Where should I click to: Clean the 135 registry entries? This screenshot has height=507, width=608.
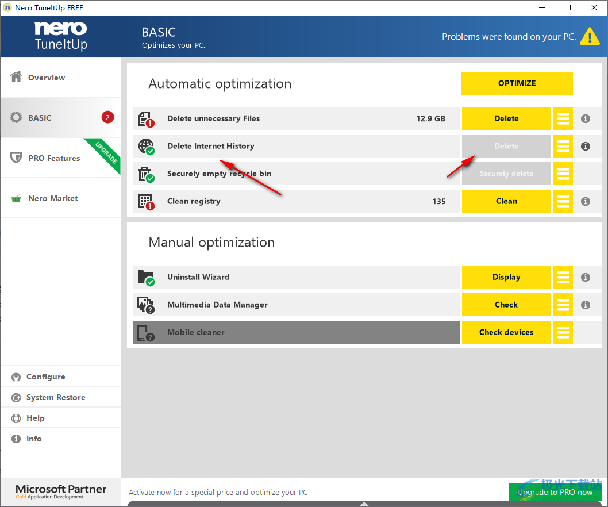[x=506, y=201]
